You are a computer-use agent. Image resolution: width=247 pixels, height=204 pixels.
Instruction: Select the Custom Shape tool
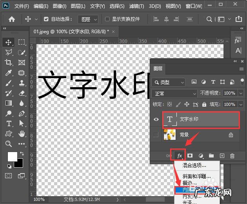pyautogui.click(x=8, y=134)
